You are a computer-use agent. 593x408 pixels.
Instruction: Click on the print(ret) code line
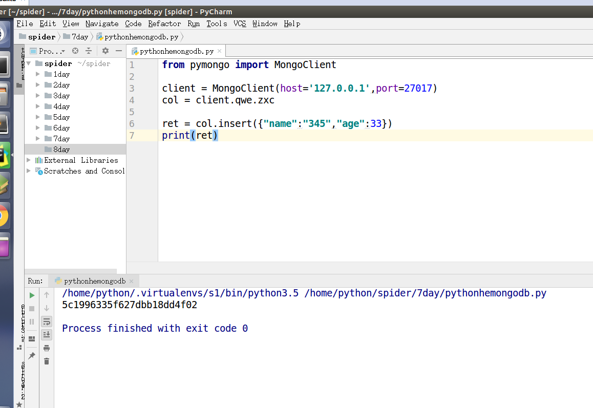tap(190, 135)
